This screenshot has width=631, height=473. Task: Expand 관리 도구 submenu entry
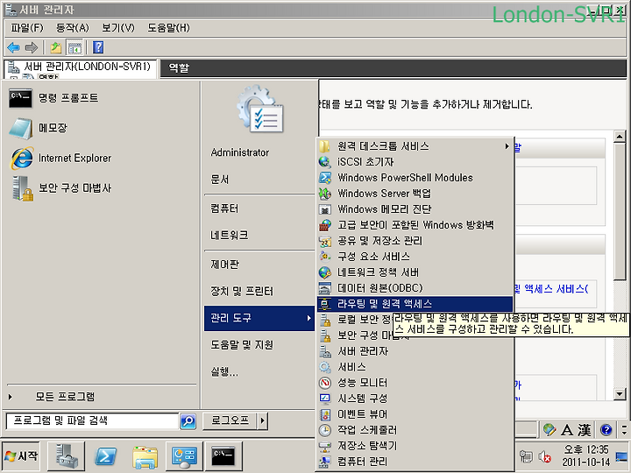(x=259, y=318)
